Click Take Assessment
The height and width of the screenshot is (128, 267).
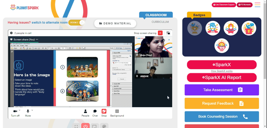coord(222,90)
